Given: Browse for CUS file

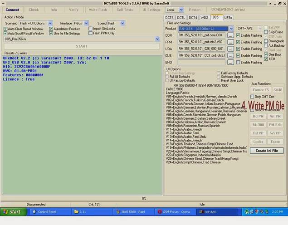Looking at the screenshot, I should 230,55.
